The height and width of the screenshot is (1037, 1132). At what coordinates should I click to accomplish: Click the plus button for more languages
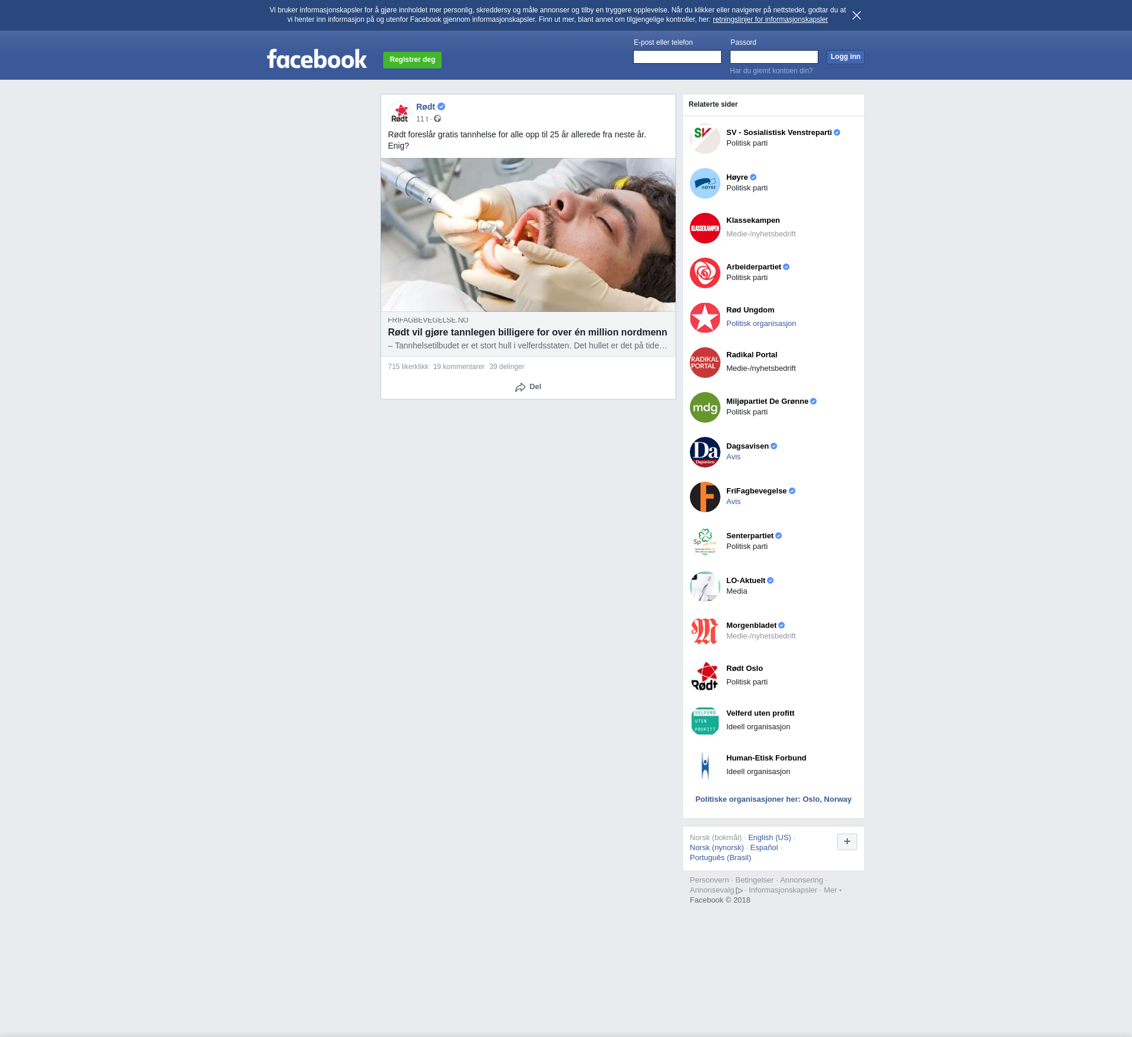pyautogui.click(x=847, y=842)
